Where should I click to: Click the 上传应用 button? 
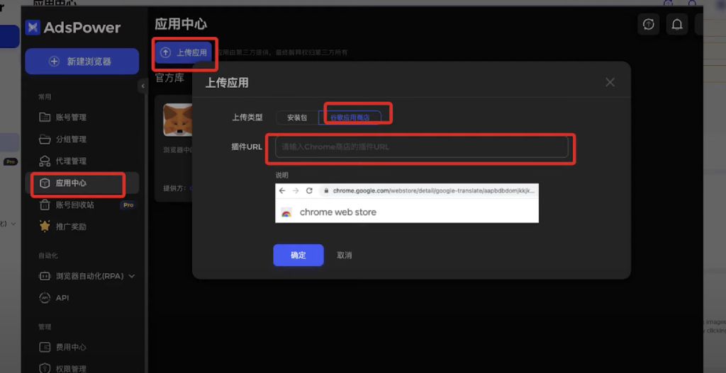(x=184, y=52)
